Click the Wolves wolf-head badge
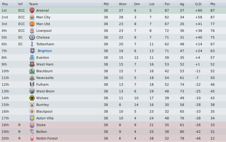226x142 pixels. click(x=32, y=98)
